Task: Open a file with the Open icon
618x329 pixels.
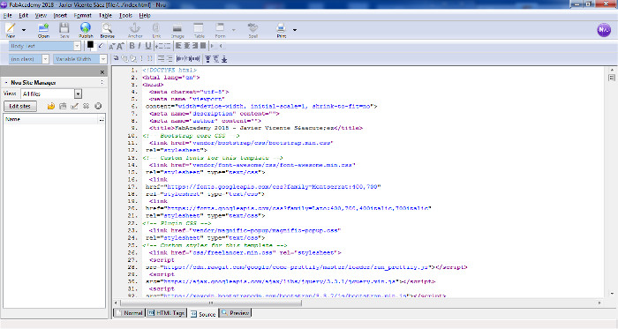Action: (43, 28)
